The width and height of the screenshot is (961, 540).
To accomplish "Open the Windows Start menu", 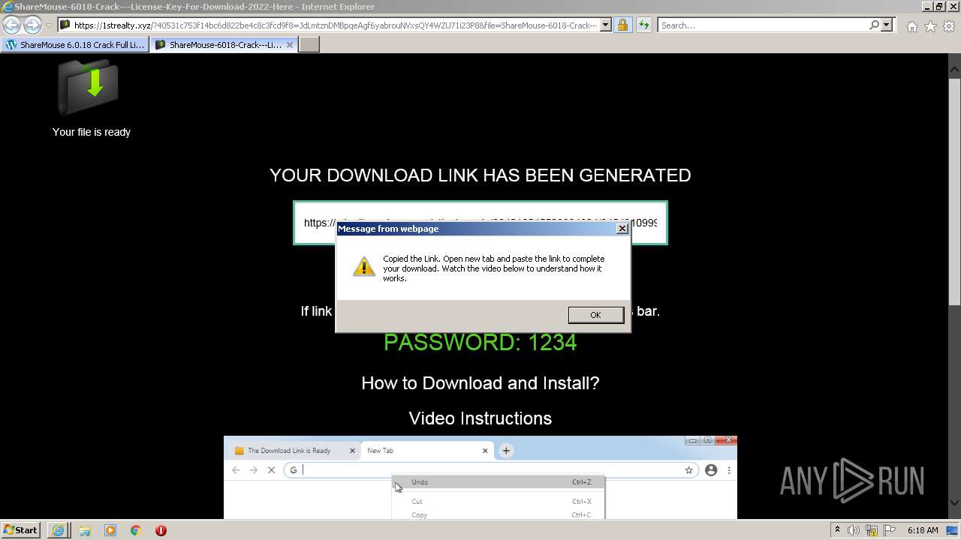I will 21,530.
